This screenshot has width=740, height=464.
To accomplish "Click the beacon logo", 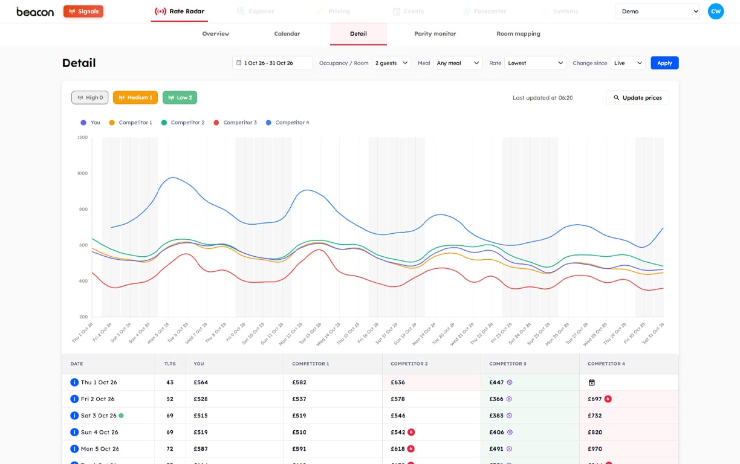I will pos(35,11).
